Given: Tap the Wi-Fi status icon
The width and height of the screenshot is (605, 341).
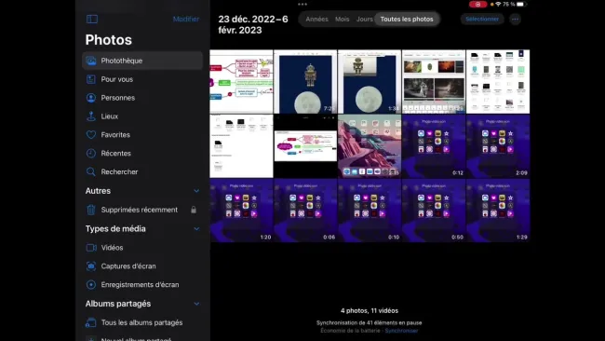Looking at the screenshot, I should 499,5.
